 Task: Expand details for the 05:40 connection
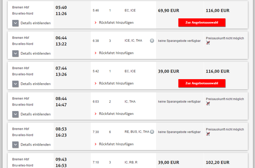(x=16, y=23)
